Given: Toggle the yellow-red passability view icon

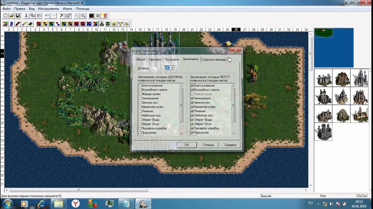Looking at the screenshot, I should (x=104, y=16).
